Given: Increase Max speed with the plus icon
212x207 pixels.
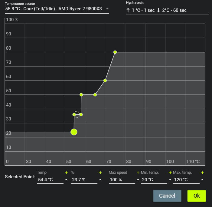Looking at the screenshot, I should click(138, 173).
